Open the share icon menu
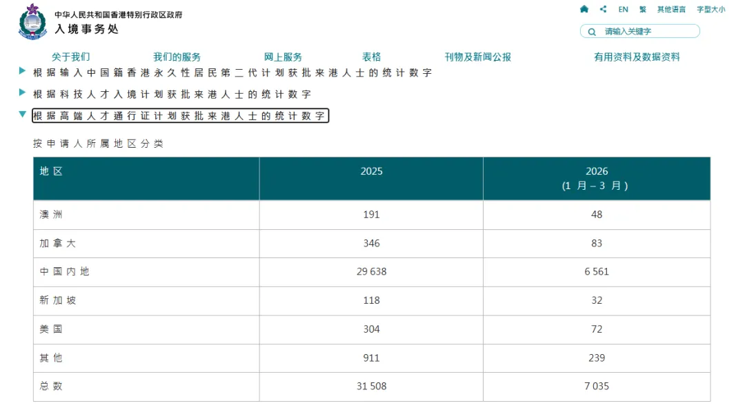Image resolution: width=745 pixels, height=410 pixels. pyautogui.click(x=603, y=9)
